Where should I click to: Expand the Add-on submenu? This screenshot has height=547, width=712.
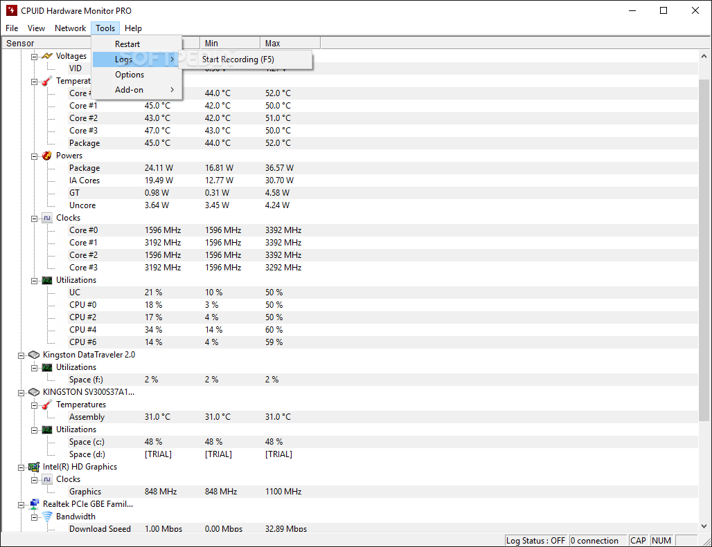[x=173, y=90]
